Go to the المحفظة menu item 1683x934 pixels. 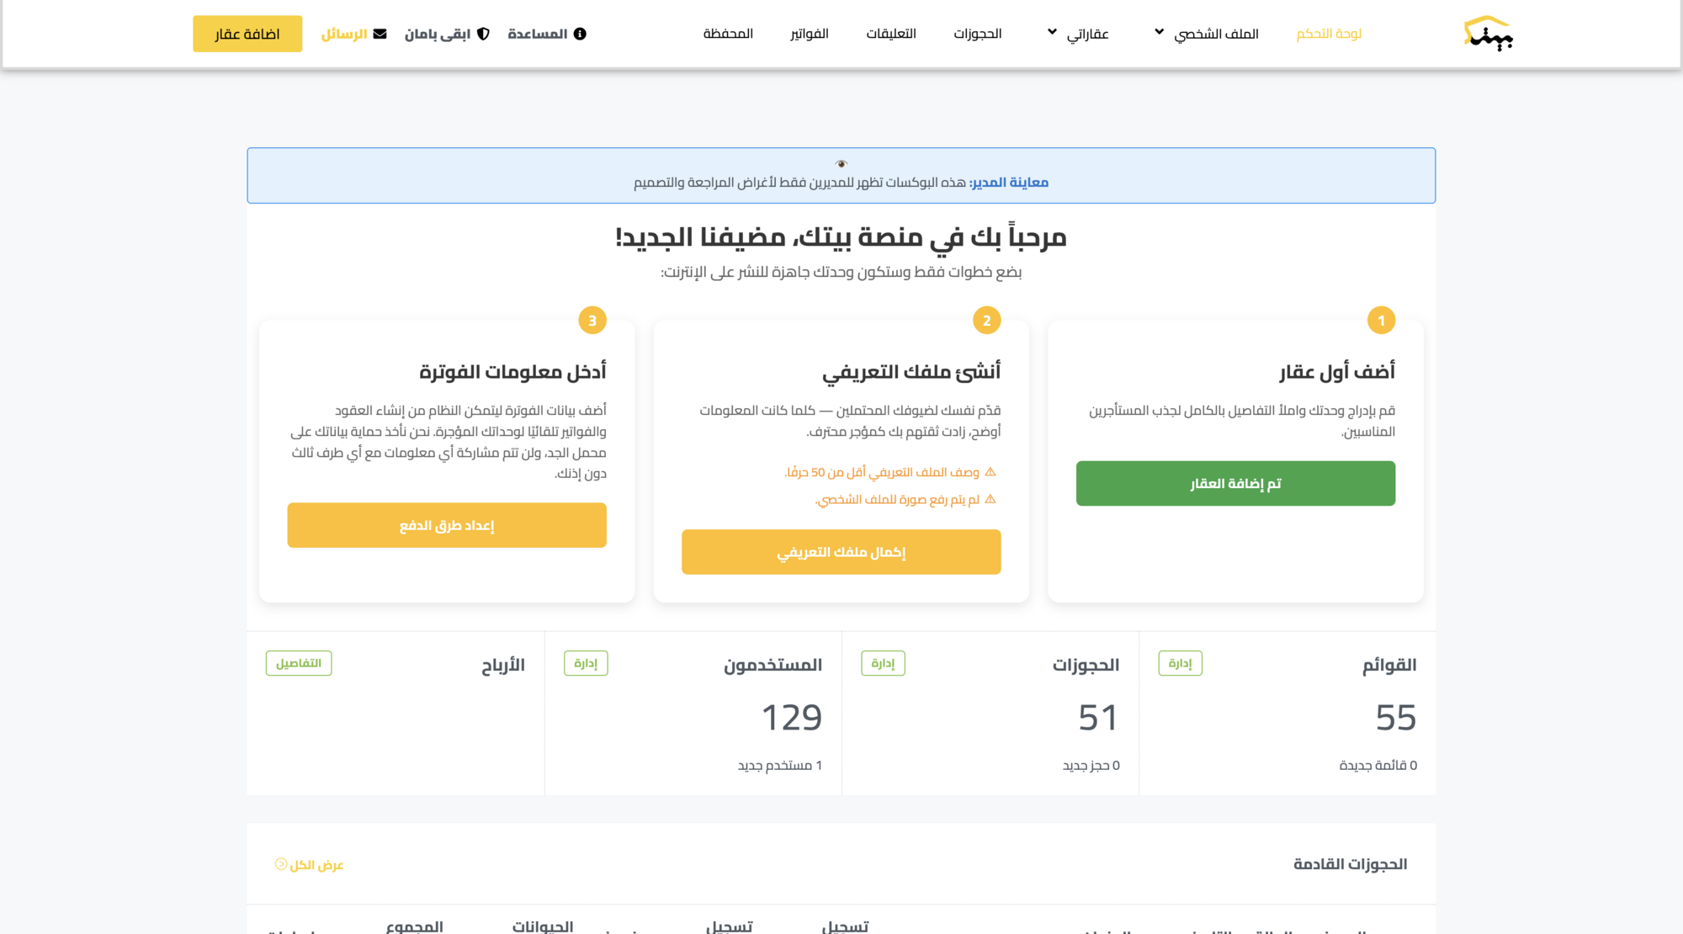coord(729,34)
